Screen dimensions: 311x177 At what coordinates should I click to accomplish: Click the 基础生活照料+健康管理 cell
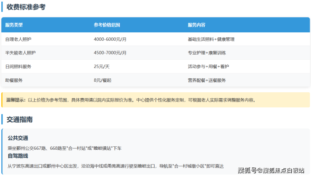click(x=211, y=39)
